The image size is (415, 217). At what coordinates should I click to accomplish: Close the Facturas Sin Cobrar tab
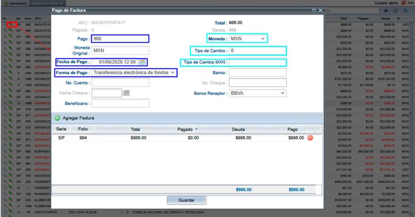pyautogui.click(x=61, y=3)
